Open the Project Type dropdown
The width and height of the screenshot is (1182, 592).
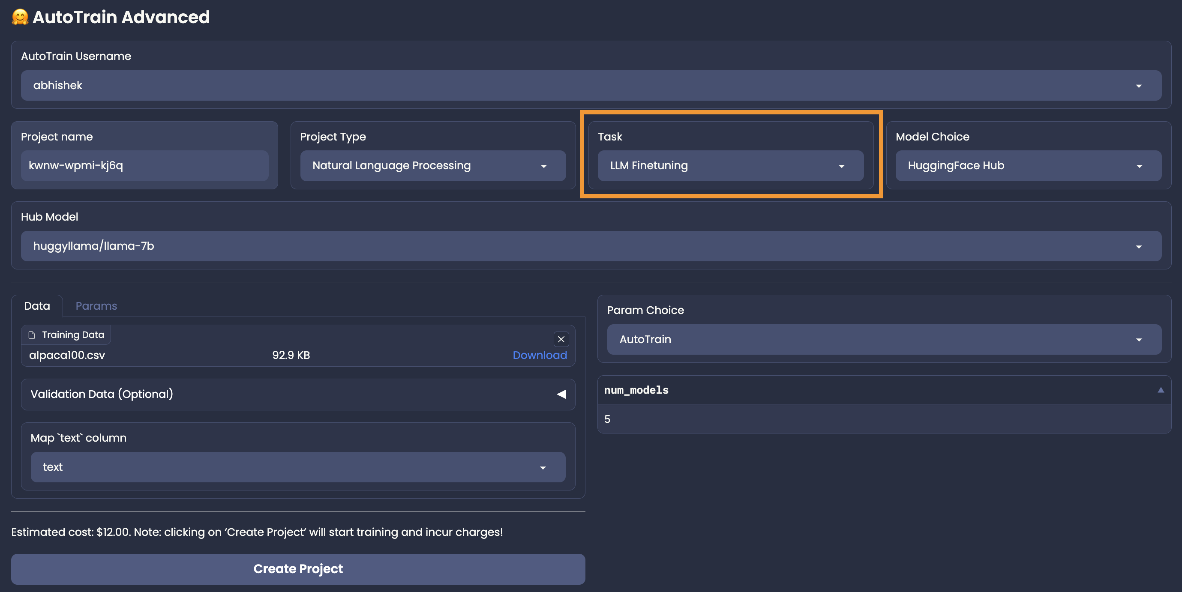tap(544, 166)
